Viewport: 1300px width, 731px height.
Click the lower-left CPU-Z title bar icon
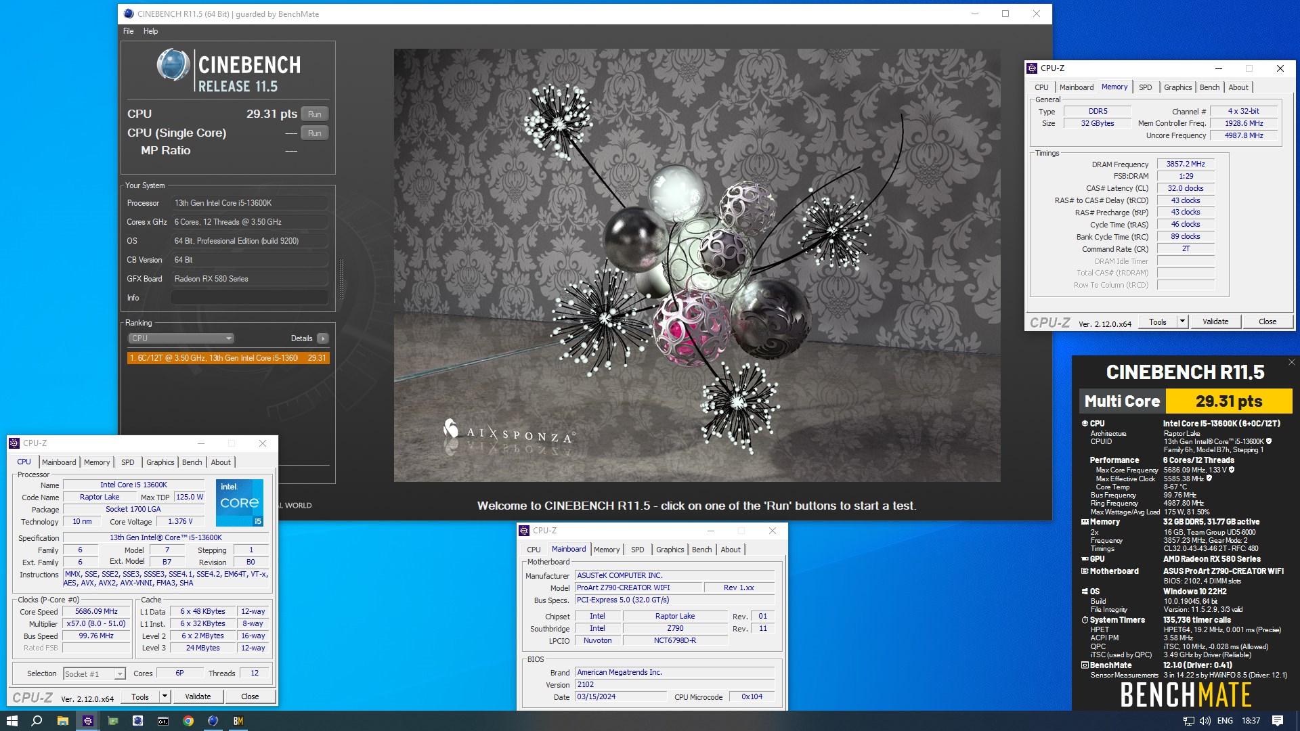[x=14, y=443]
